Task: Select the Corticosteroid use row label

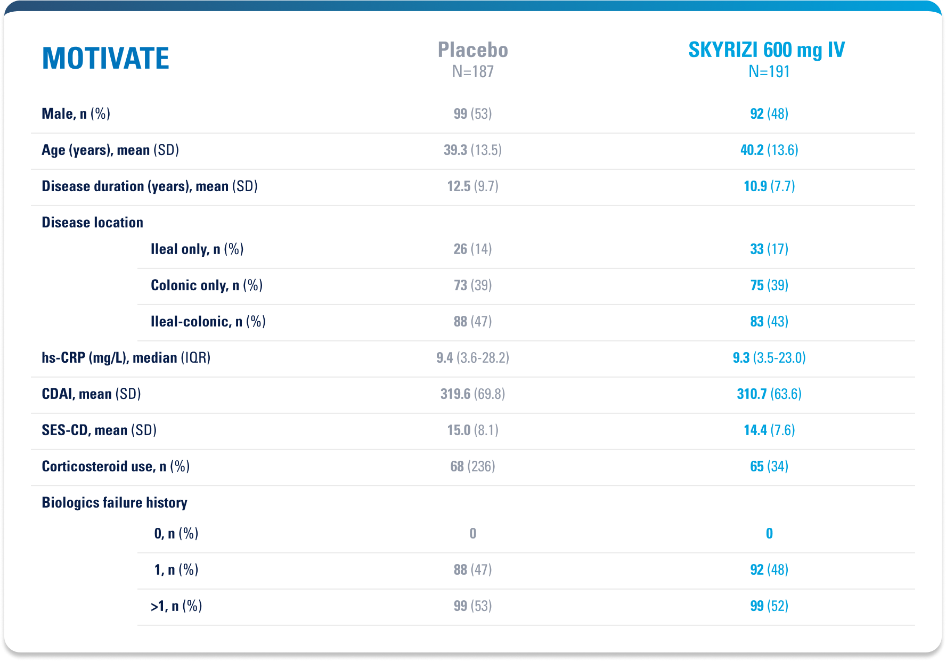Action: 116,467
